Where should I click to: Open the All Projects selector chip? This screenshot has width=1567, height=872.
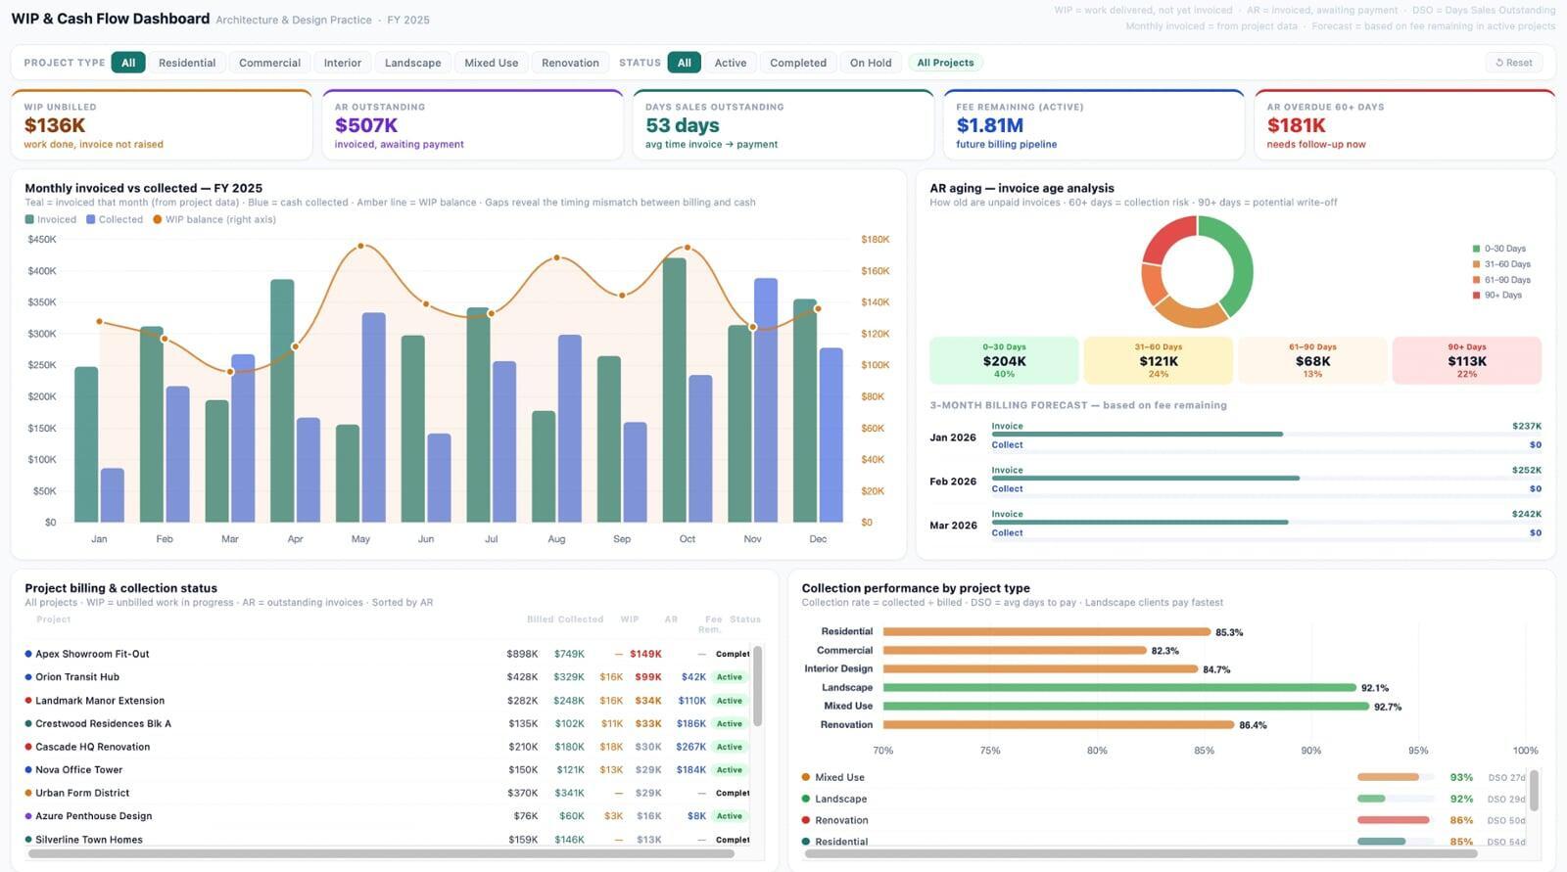tap(945, 63)
